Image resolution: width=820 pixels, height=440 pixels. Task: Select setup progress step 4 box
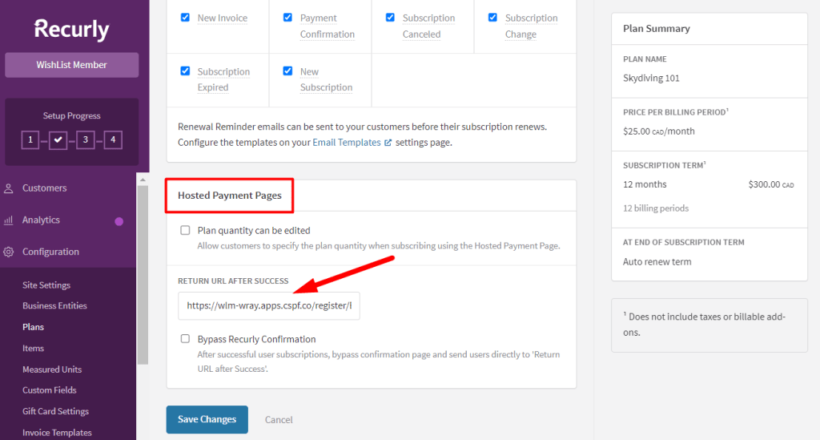click(x=113, y=140)
